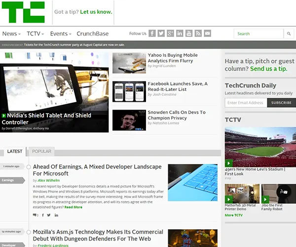Click comments icon under Microsoft article
The width and height of the screenshot is (296, 247).
[x=36, y=215]
